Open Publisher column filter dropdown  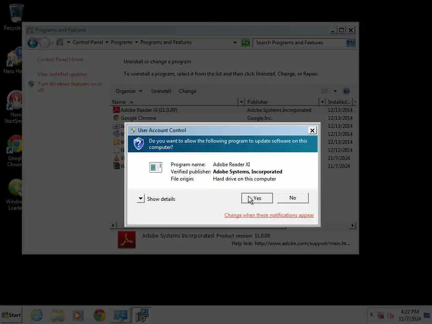(322, 102)
